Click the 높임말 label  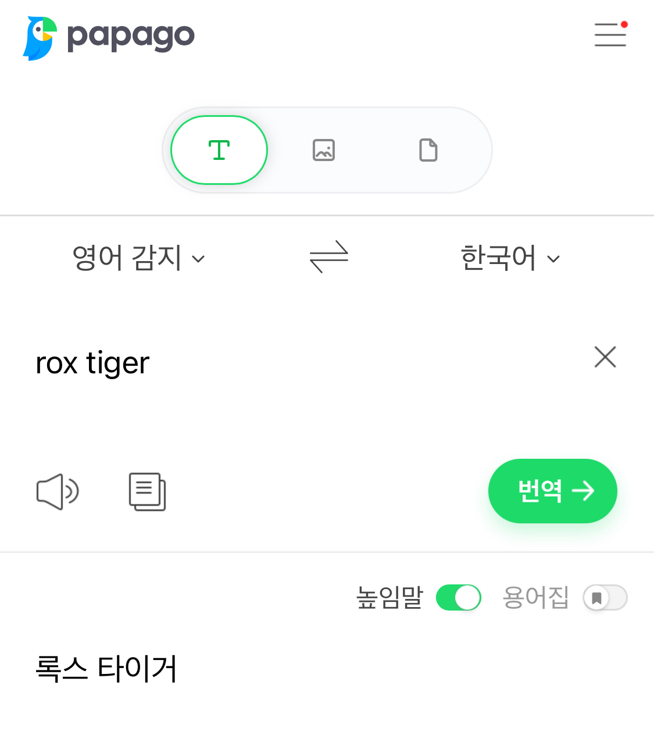tap(389, 598)
